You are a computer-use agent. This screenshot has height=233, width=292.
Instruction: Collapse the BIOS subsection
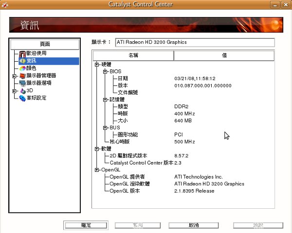pos(105,71)
